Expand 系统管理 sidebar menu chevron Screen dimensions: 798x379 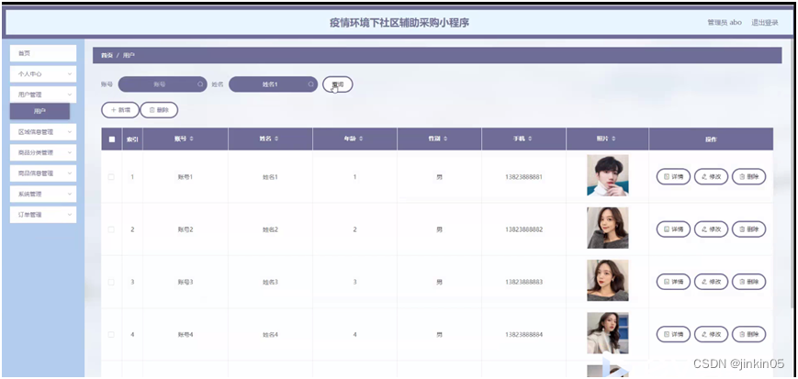pos(70,195)
